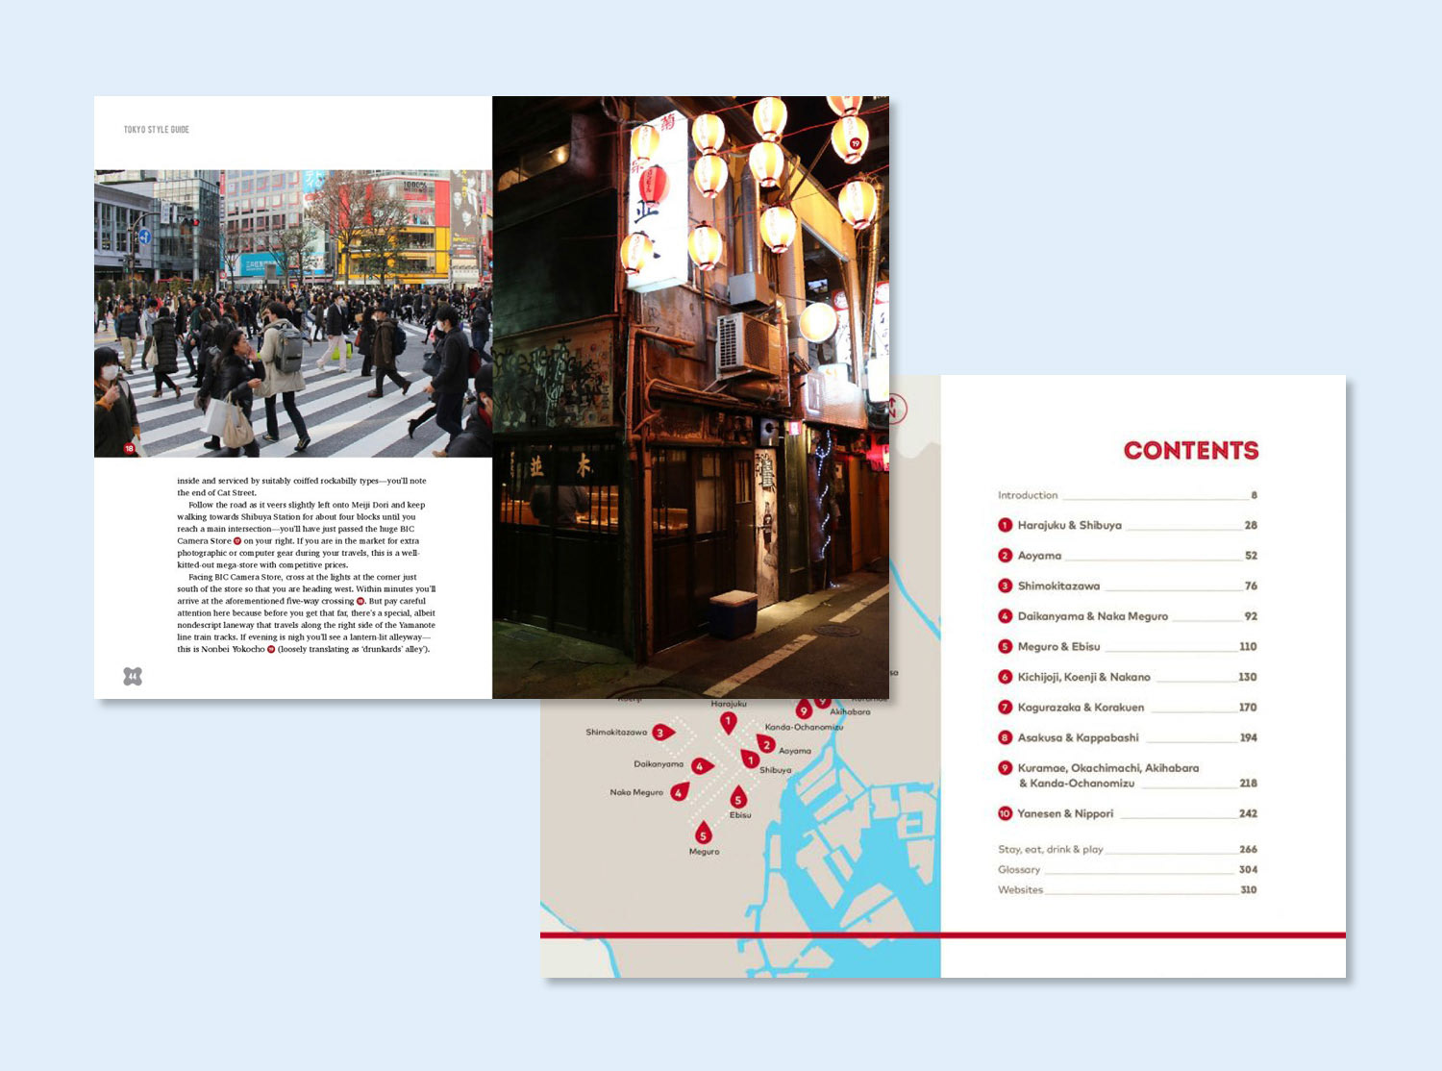Click the number 3 circle in the contents list
Image resolution: width=1442 pixels, height=1071 pixels.
pos(1005,585)
